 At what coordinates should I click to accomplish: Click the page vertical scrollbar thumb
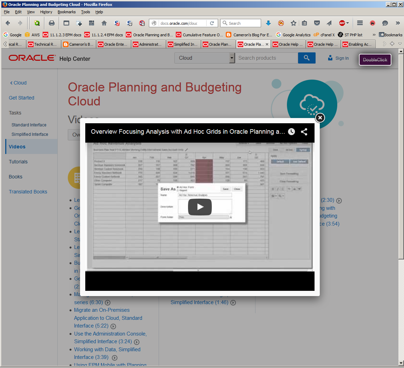pyautogui.click(x=401, y=156)
